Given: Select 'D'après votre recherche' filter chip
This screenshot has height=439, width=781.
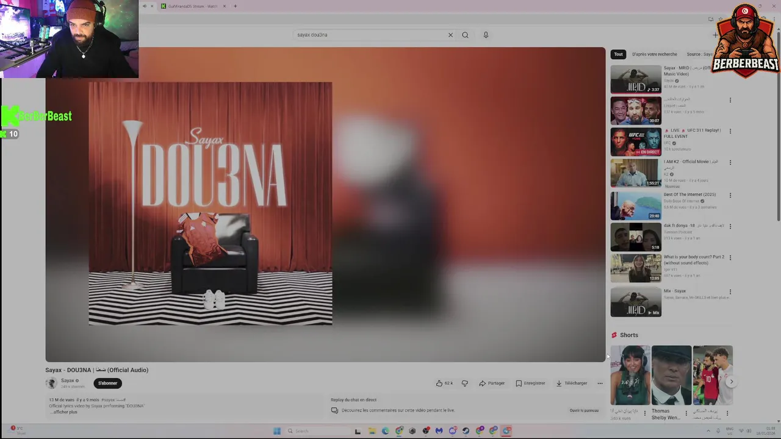Looking at the screenshot, I should (x=655, y=54).
